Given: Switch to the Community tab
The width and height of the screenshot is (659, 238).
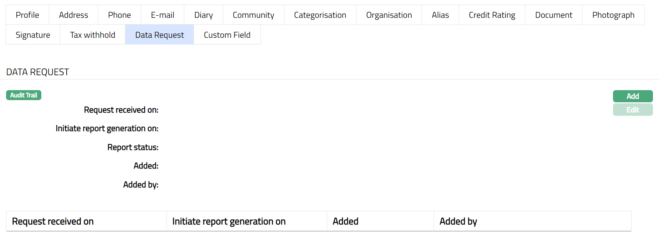Looking at the screenshot, I should pyautogui.click(x=253, y=15).
